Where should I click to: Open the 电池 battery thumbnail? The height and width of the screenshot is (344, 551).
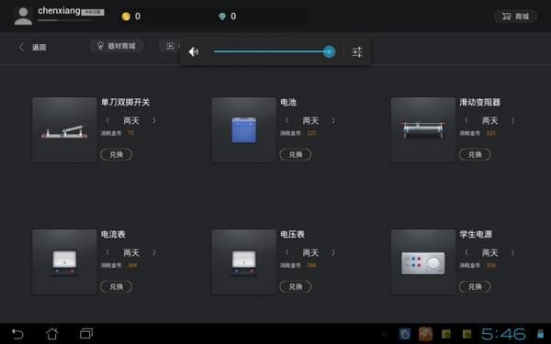[244, 130]
